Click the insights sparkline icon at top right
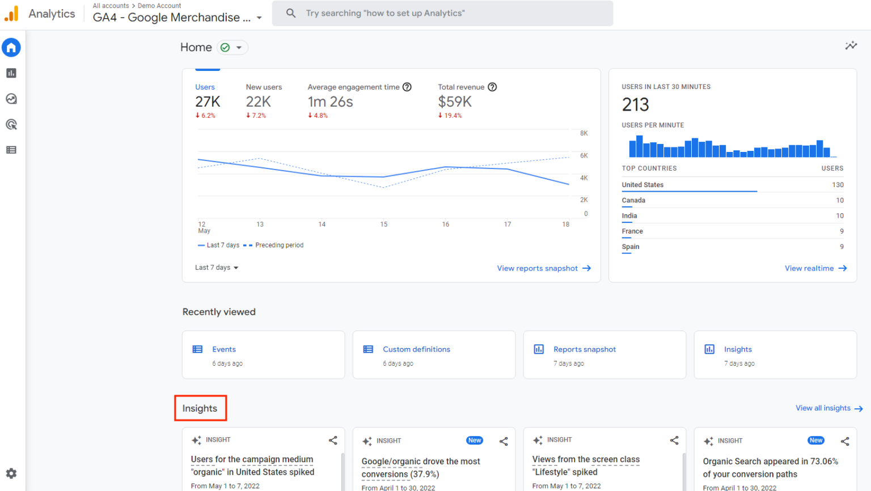This screenshot has width=871, height=491. tap(851, 46)
